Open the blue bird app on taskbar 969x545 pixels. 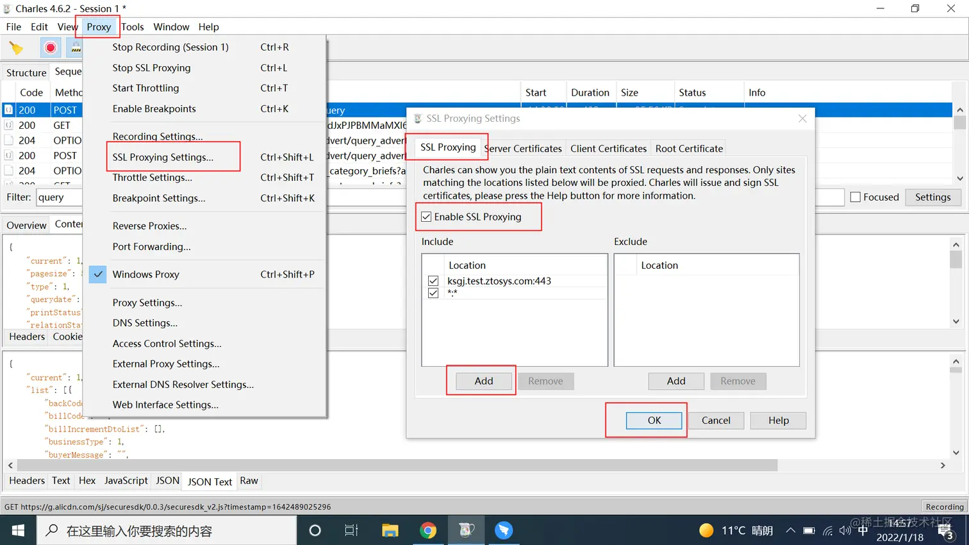tap(504, 530)
